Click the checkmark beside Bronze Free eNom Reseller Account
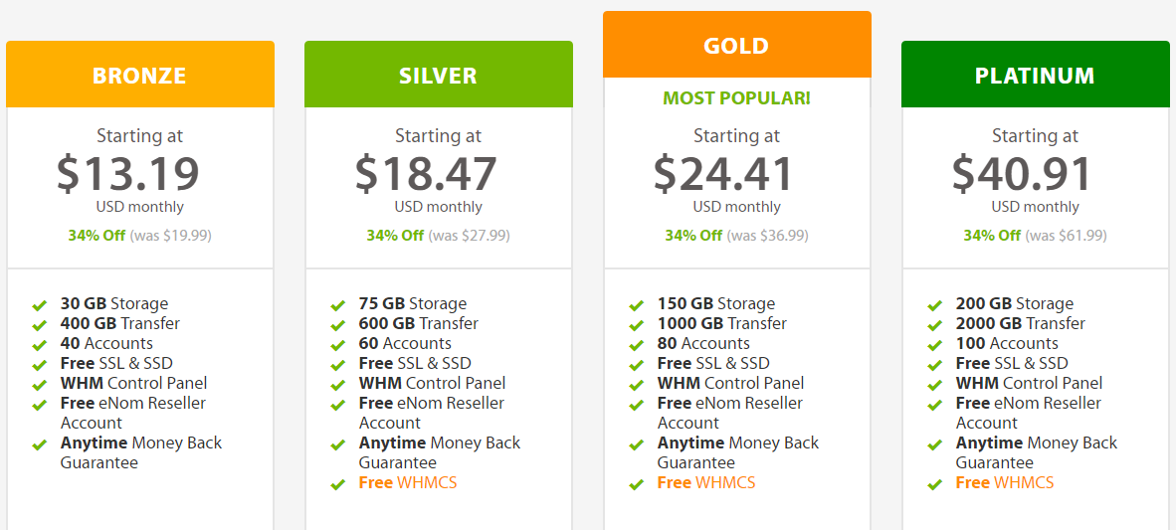The width and height of the screenshot is (1176, 530). click(x=40, y=405)
